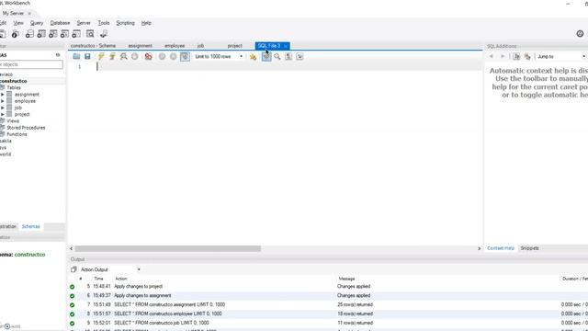Expand the project table node
Screen dimensions: 588x331
2,114
